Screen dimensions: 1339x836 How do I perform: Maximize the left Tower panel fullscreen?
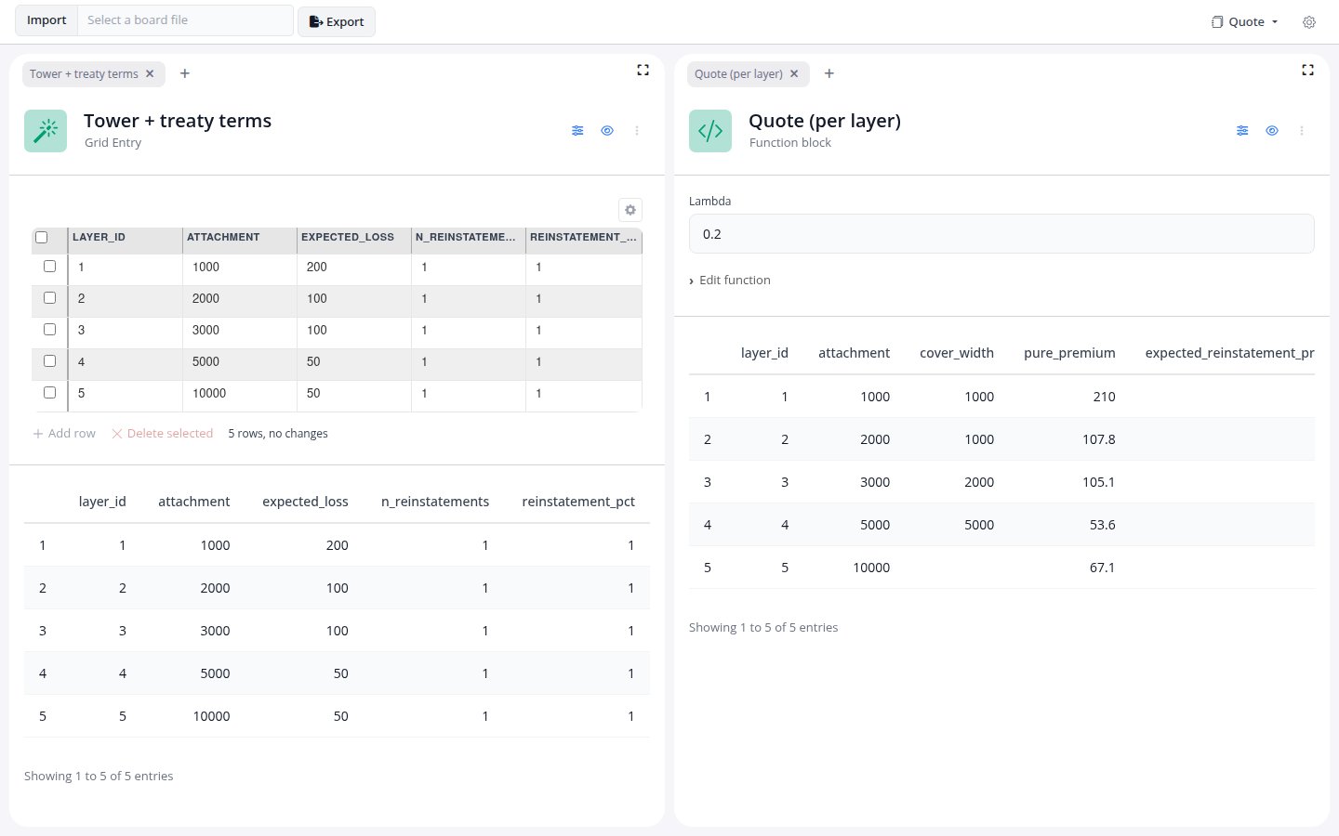643,70
